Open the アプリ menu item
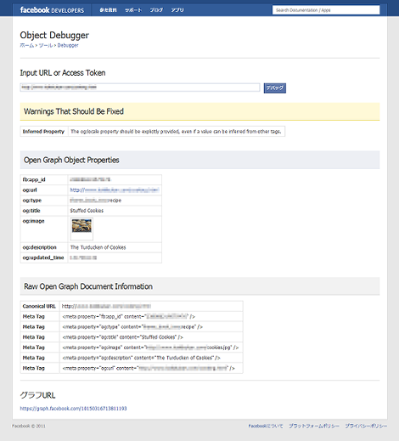This screenshot has width=399, height=441. 177,10
